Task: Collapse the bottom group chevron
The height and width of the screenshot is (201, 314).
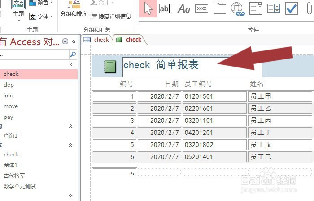Action: [x=70, y=196]
